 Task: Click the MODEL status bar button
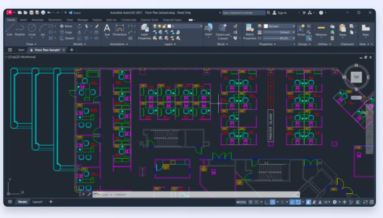pyautogui.click(x=241, y=202)
